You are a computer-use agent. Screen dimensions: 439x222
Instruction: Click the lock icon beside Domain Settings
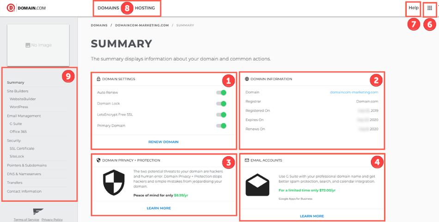coord(98,79)
